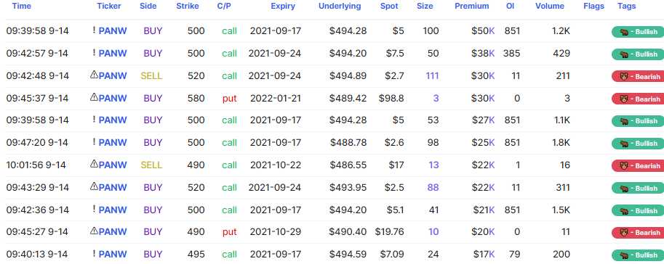Click the Volume column header

(x=550, y=7)
